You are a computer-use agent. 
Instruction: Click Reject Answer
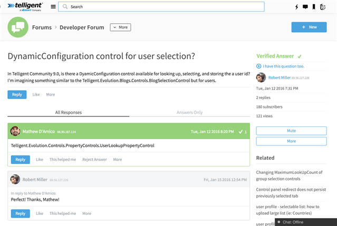click(x=94, y=160)
